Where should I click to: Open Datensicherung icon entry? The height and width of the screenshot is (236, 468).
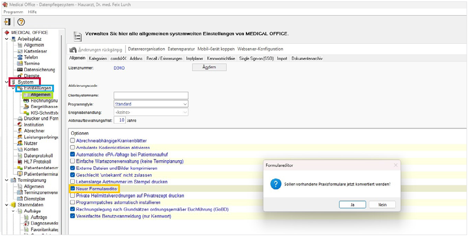point(20,70)
